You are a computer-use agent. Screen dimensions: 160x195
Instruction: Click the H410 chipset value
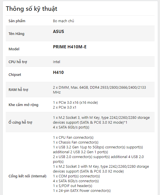tap(58, 72)
